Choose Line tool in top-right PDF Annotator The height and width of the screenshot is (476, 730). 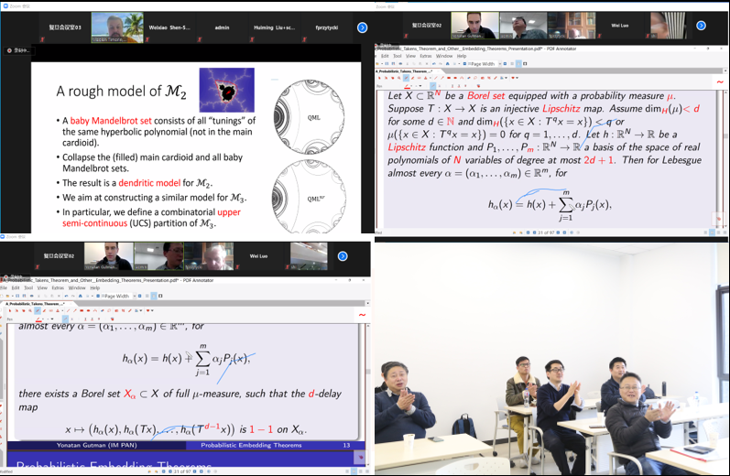436,78
